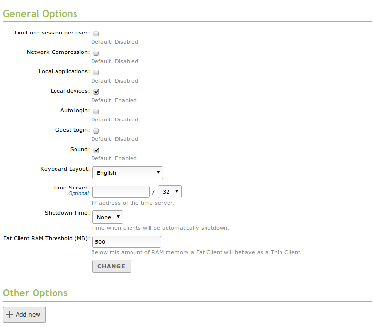Turn on the AutoLogin checkbox
374x327 pixels.
coord(96,111)
